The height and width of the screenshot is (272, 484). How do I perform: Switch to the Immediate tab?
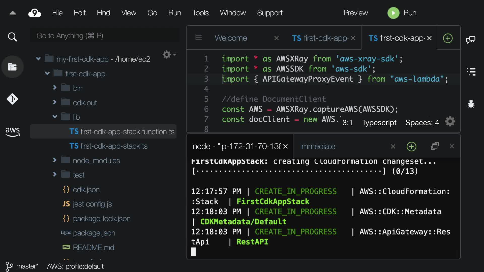317,146
